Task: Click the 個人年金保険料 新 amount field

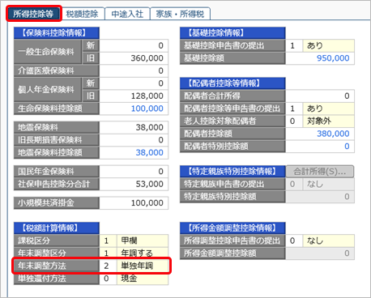Action: pyautogui.click(x=134, y=83)
